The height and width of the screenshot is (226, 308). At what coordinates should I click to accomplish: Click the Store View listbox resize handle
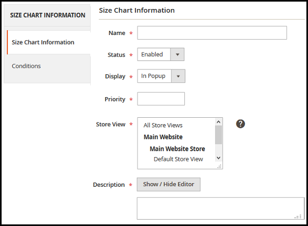pyautogui.click(x=219, y=167)
